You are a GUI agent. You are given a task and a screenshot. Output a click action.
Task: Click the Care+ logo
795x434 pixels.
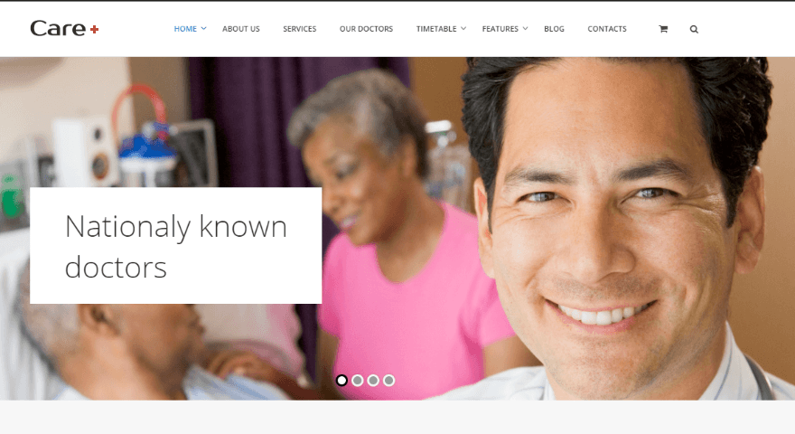point(64,28)
